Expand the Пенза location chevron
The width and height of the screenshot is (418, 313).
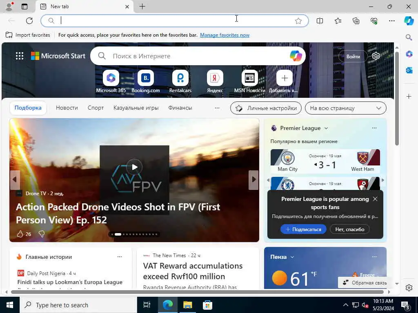292,257
